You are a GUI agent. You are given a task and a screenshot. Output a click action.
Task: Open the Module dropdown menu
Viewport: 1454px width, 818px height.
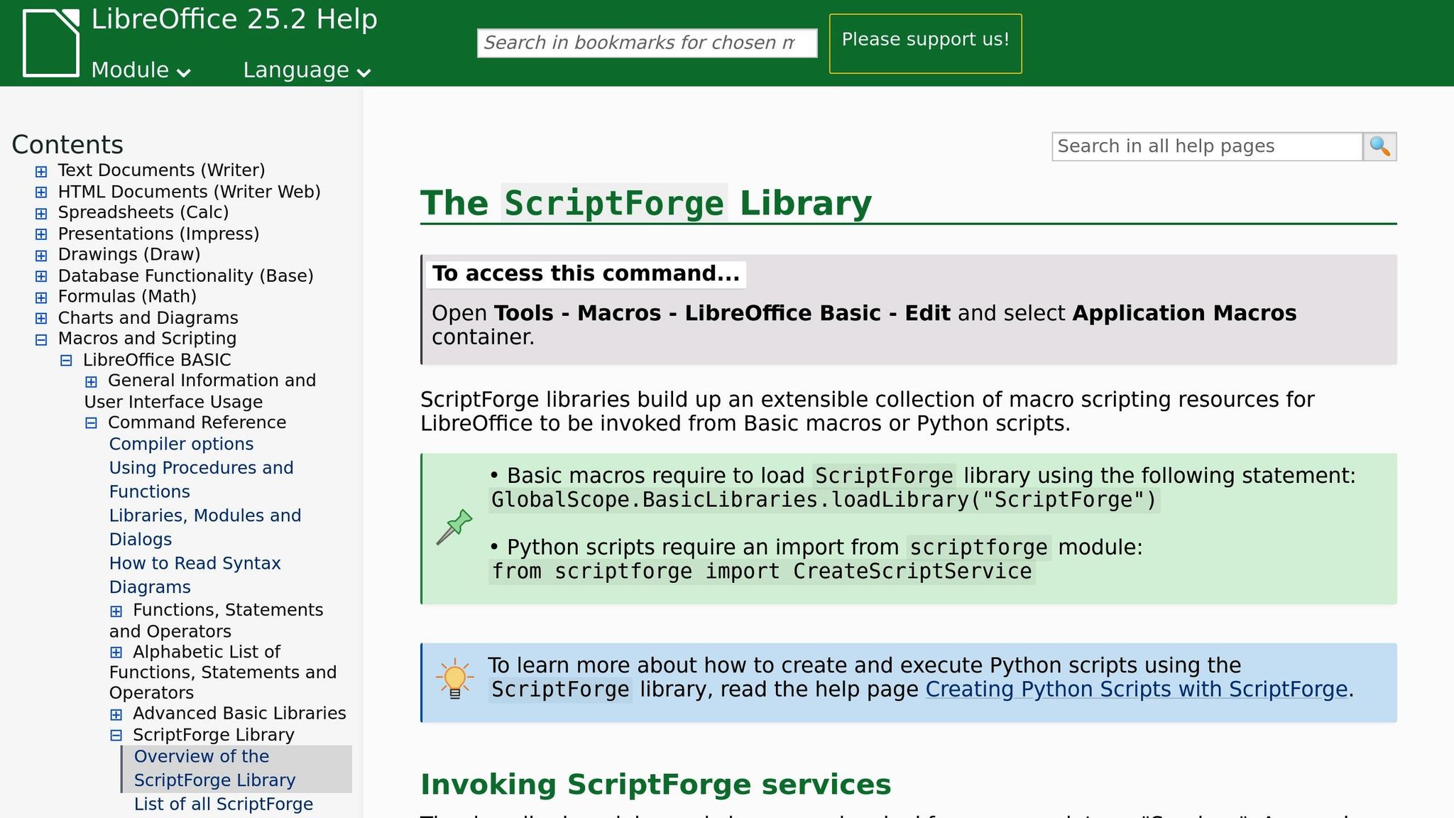tap(141, 70)
